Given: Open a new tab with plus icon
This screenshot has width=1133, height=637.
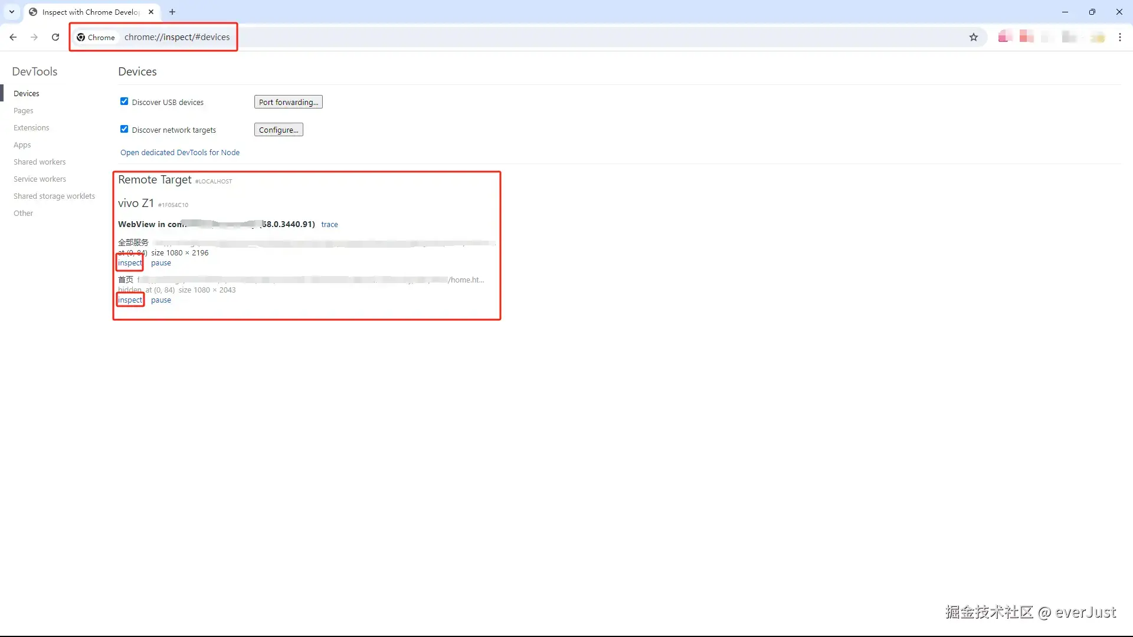Looking at the screenshot, I should 172,12.
